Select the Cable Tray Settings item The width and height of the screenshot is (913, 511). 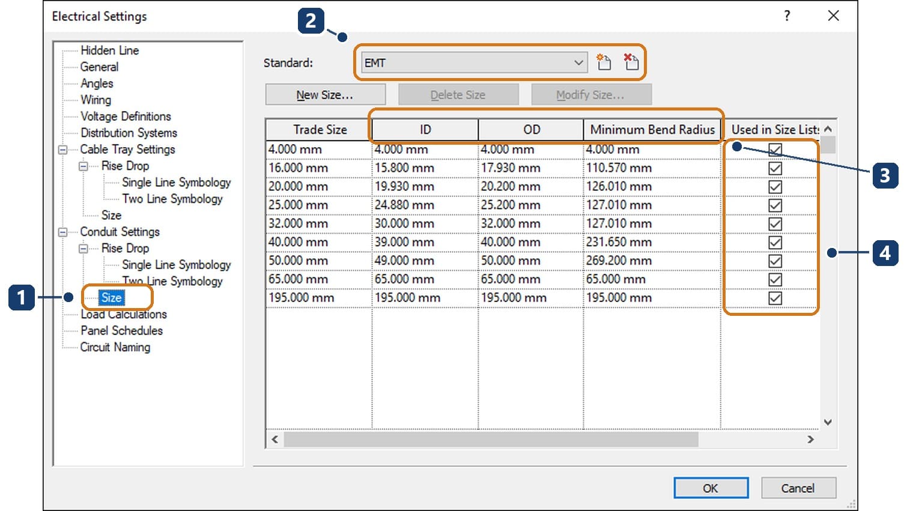(x=127, y=150)
